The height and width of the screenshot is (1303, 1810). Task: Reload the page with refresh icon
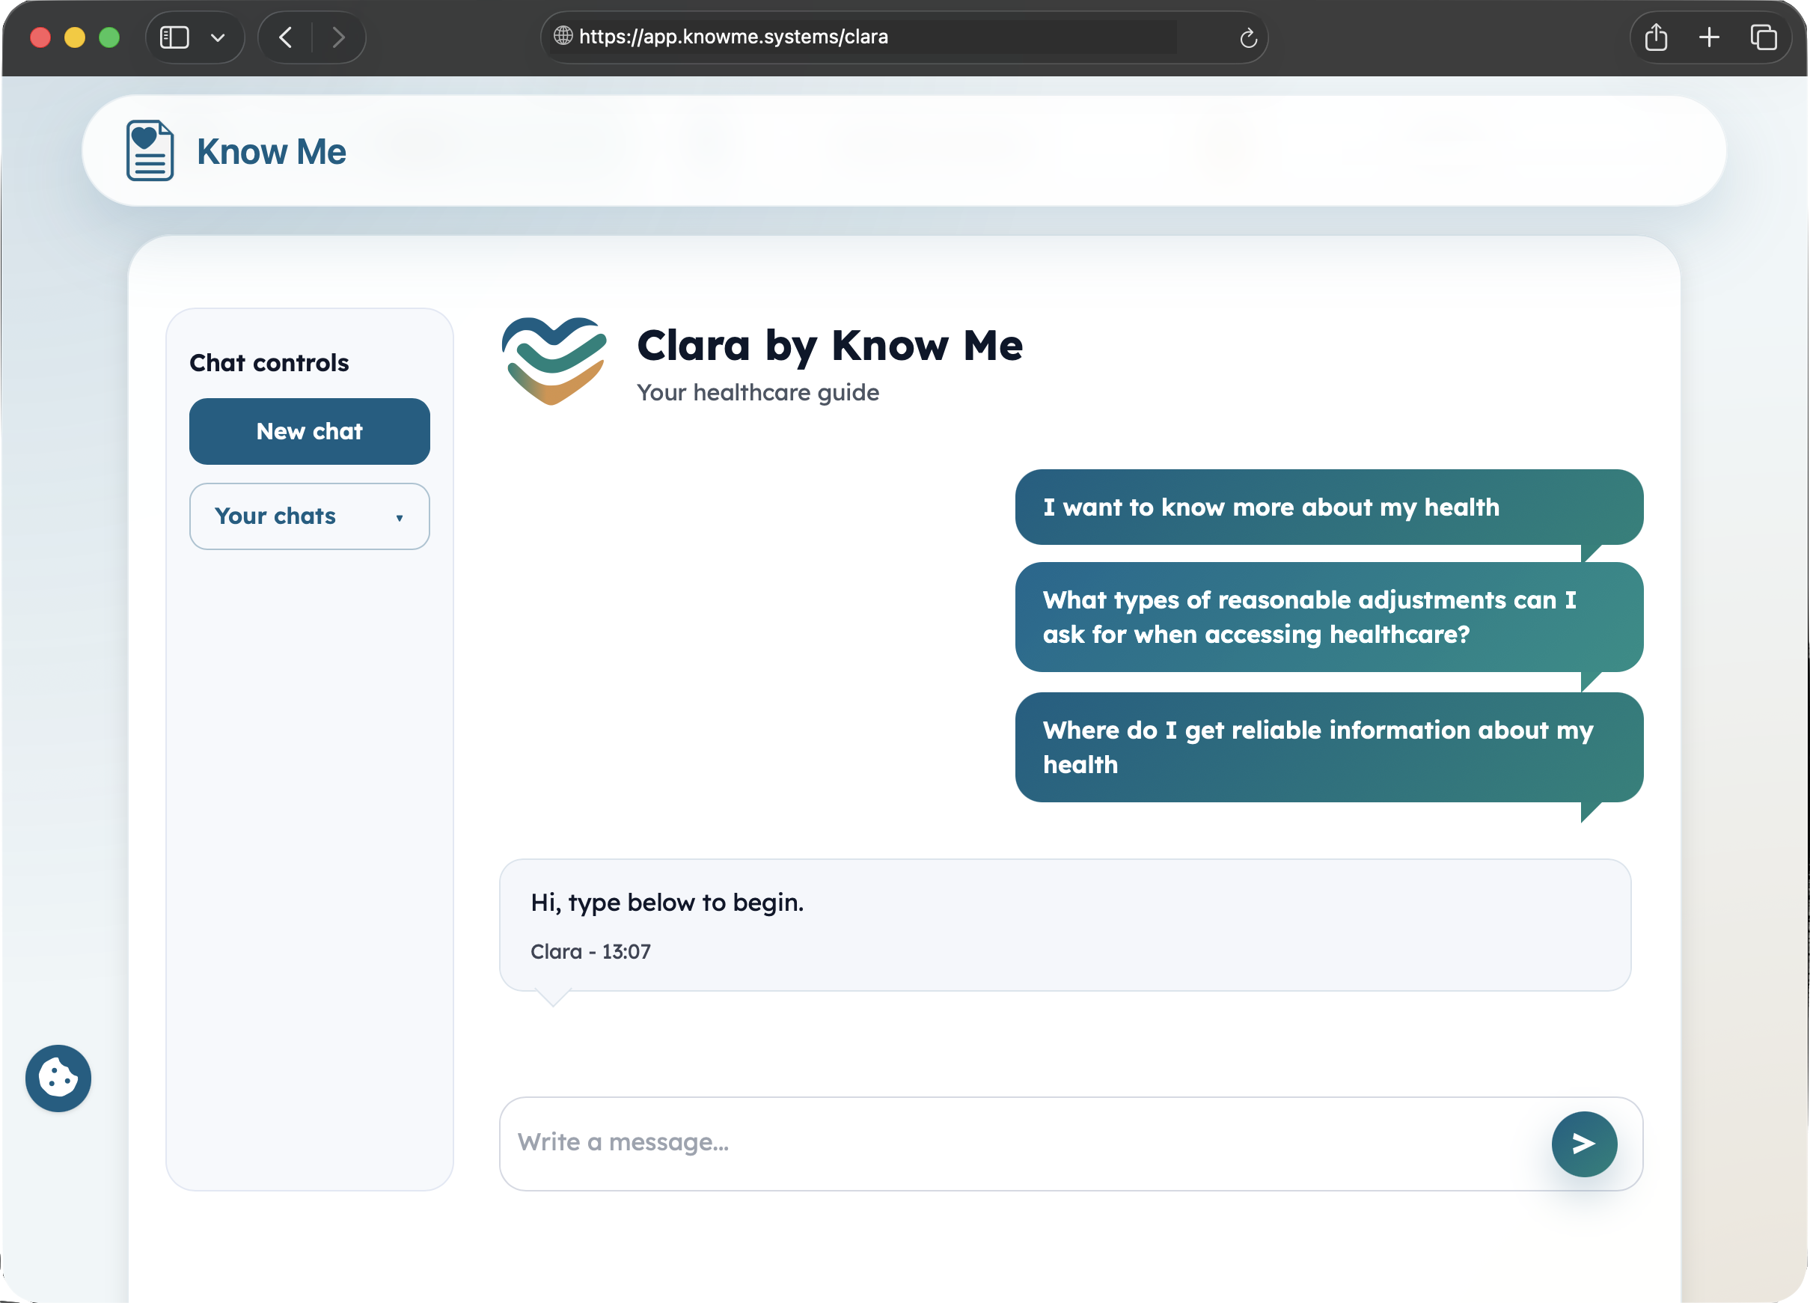click(x=1248, y=37)
